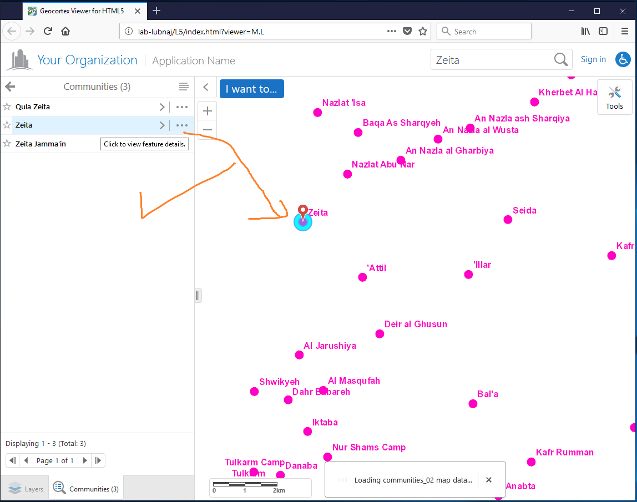Click the Bal'a community map point
The width and height of the screenshot is (637, 502).
473,404
